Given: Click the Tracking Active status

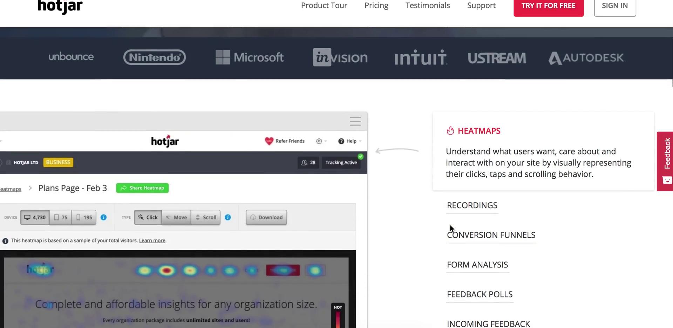Looking at the screenshot, I should coord(341,163).
